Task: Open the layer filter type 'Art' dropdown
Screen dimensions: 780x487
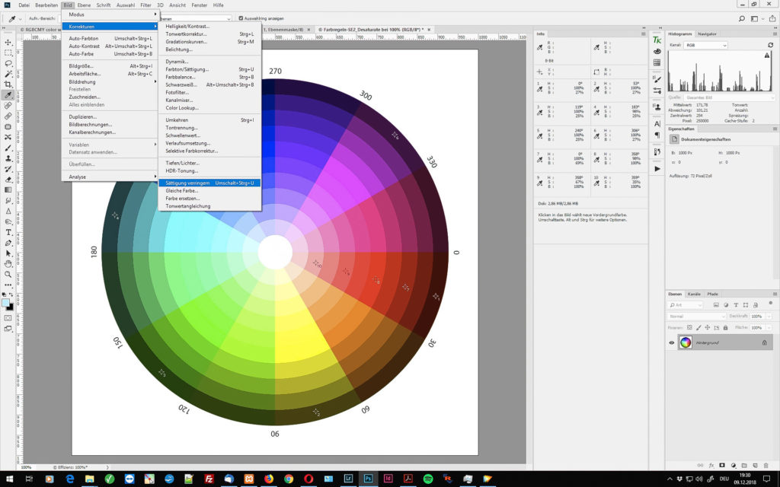Action: tap(686, 304)
